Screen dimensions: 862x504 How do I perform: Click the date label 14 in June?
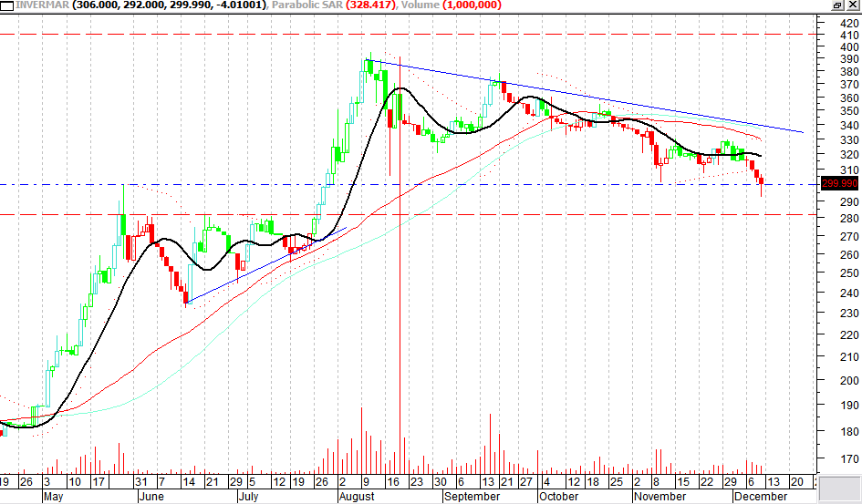point(188,482)
